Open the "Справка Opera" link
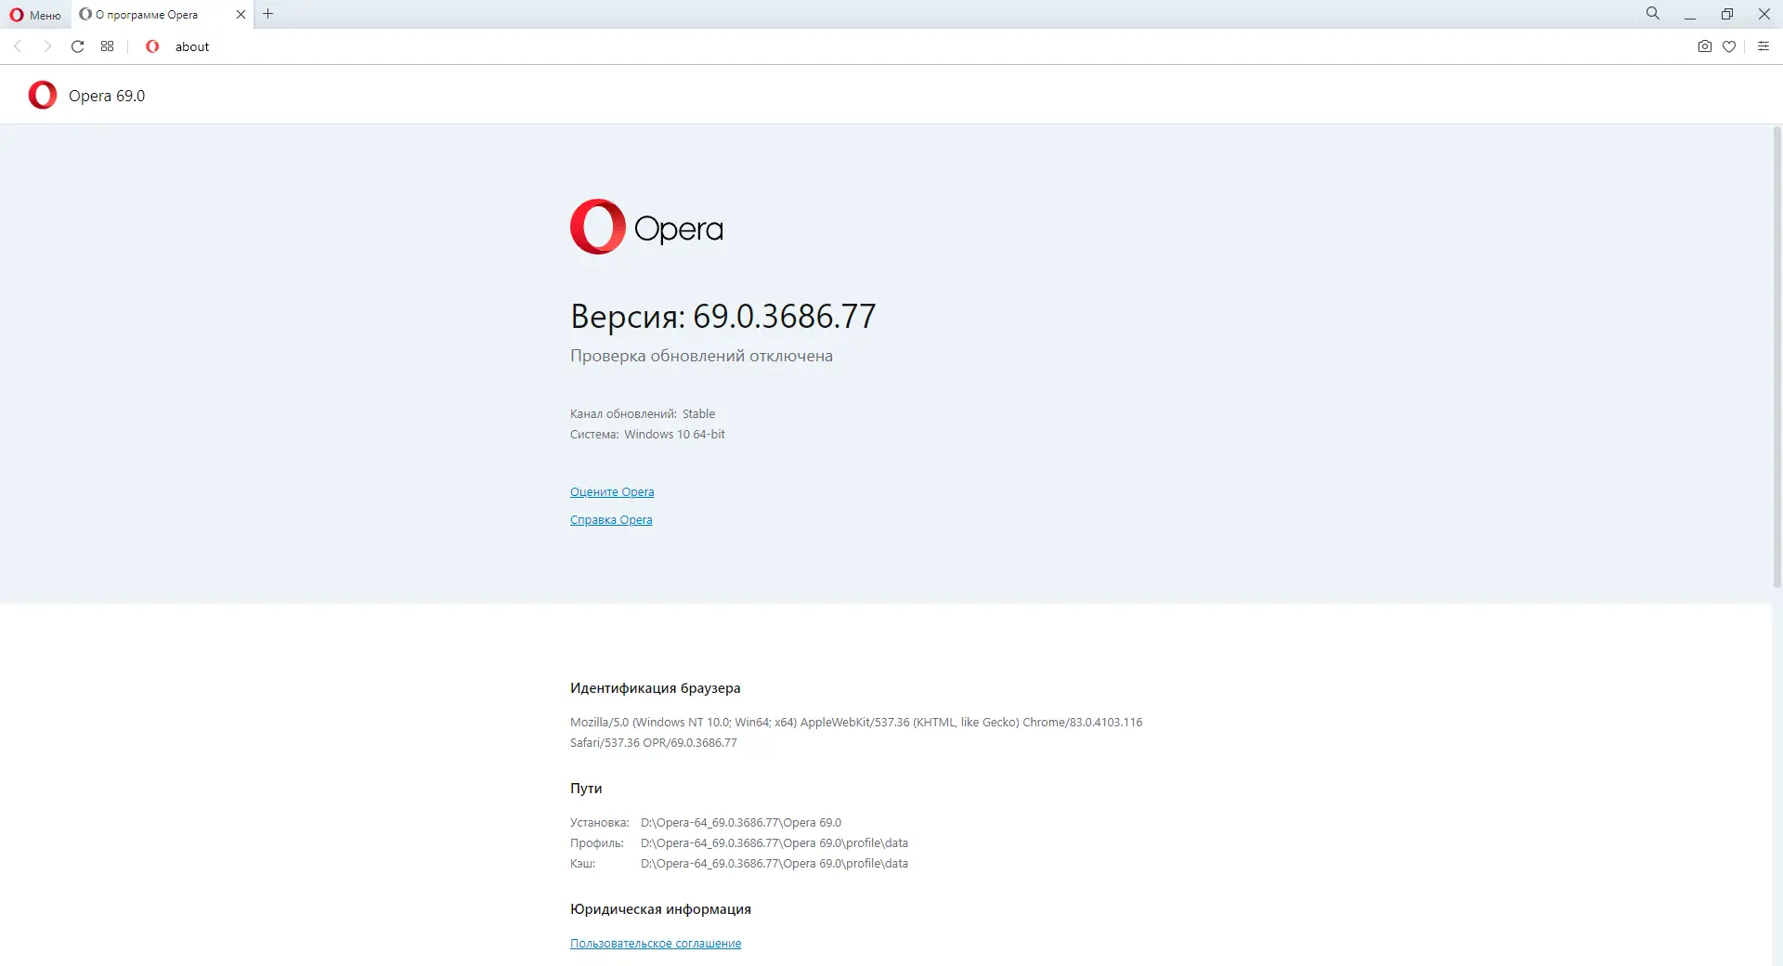The image size is (1783, 966). click(x=610, y=519)
